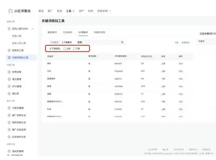This screenshot has width=216, height=160.
Task: Switch to the 关键词词包 tab
Action: coord(99,32)
